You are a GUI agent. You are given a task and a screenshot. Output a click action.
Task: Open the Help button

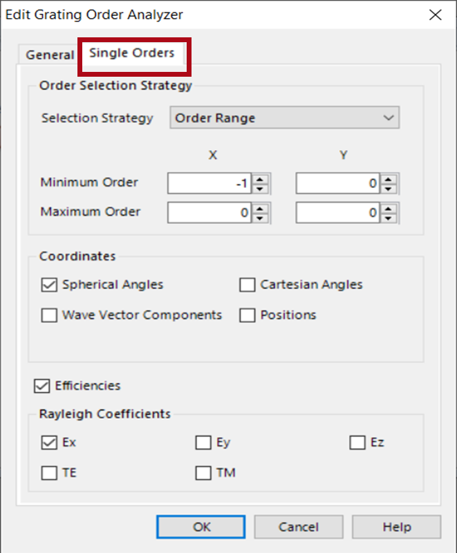[396, 527]
